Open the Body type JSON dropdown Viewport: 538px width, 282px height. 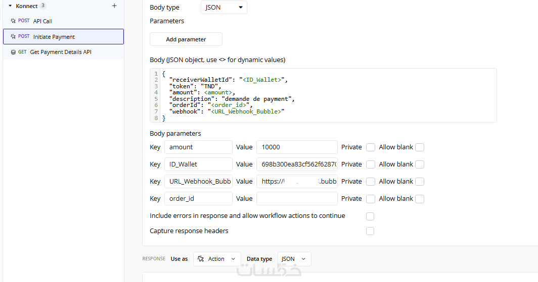224,8
